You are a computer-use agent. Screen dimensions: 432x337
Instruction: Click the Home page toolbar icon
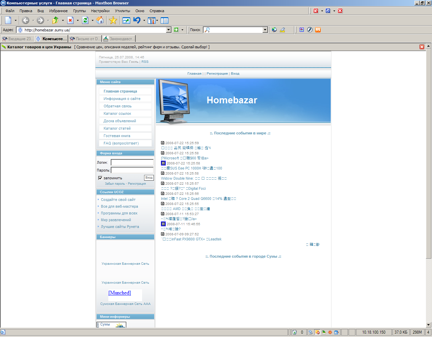click(x=100, y=21)
